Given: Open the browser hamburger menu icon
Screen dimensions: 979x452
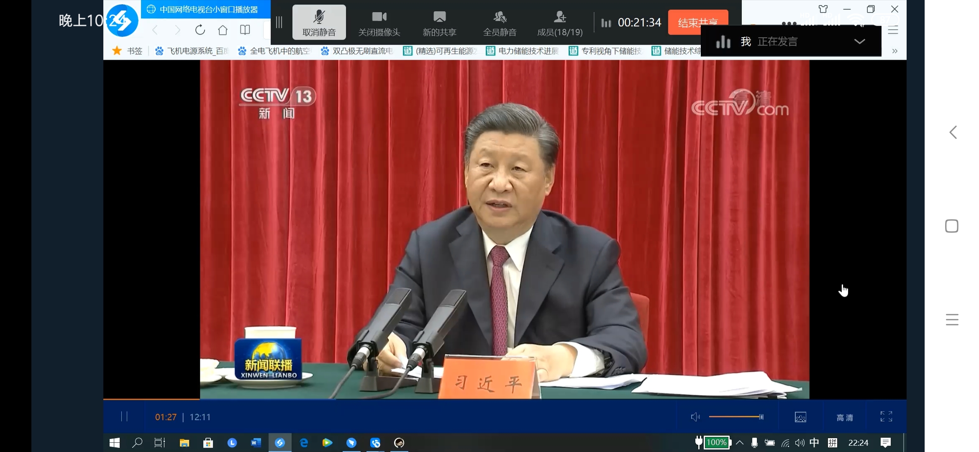Looking at the screenshot, I should pyautogui.click(x=893, y=31).
